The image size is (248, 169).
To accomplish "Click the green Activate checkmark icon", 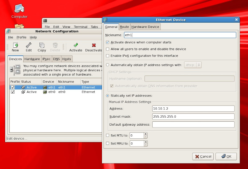I will [x=76, y=45].
